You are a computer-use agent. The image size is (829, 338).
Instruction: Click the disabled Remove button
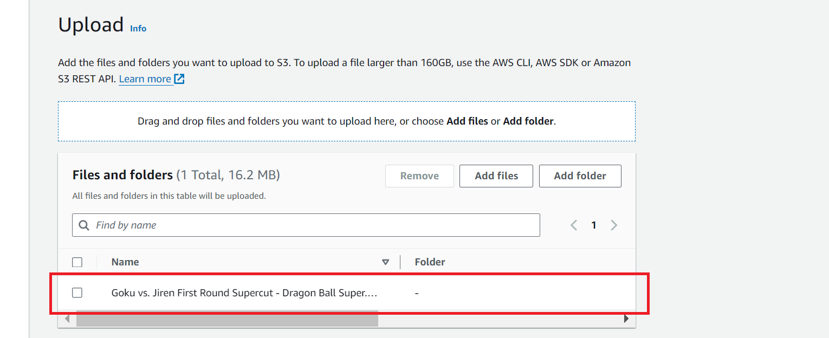[419, 176]
